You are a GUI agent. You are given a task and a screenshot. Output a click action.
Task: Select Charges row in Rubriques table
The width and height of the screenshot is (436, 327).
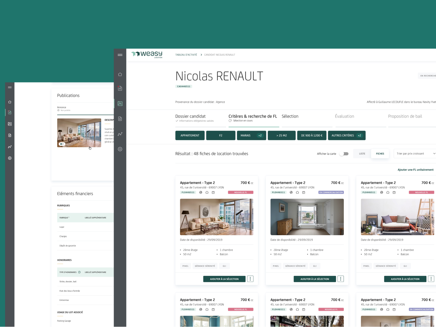[85, 236]
